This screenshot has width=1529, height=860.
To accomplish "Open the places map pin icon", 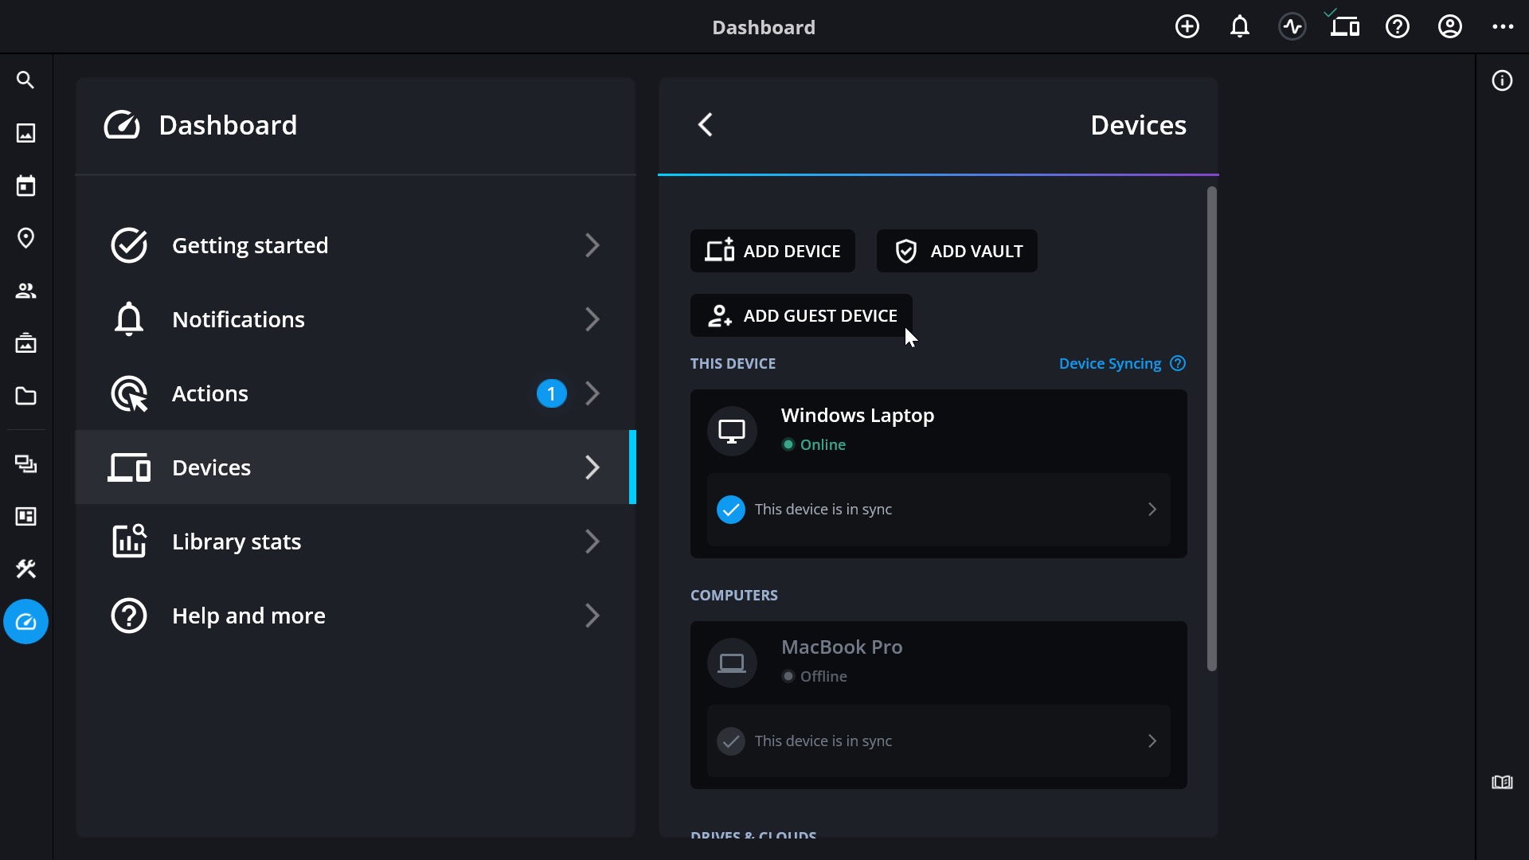I will coord(25,238).
